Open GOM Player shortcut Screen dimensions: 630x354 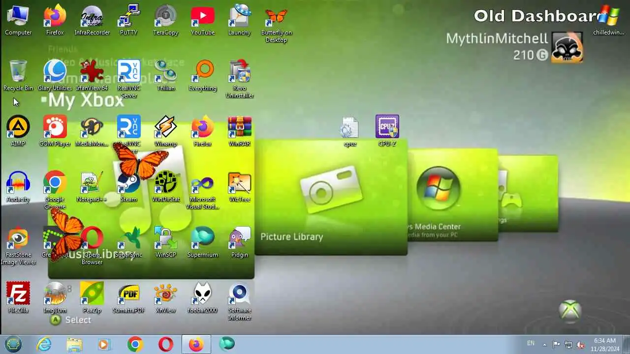click(x=55, y=131)
